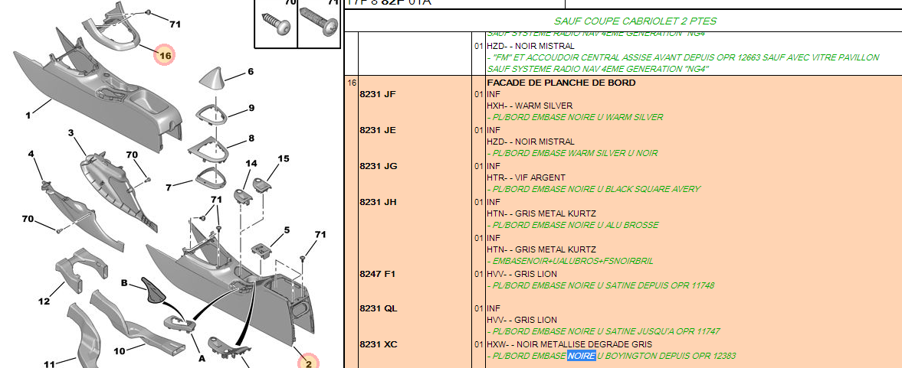Open part reference 8231 JG

tap(377, 166)
